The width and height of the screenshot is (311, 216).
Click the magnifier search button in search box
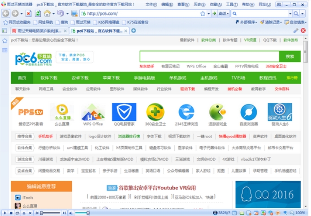click(296, 13)
